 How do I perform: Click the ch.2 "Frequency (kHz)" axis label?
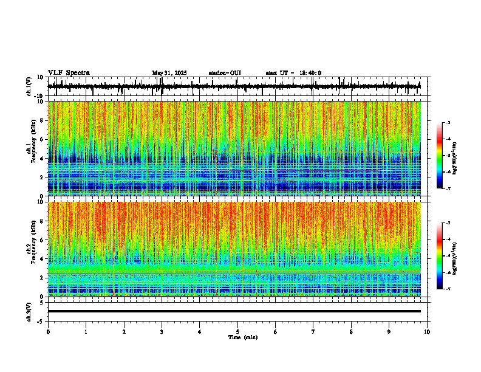coord(33,242)
